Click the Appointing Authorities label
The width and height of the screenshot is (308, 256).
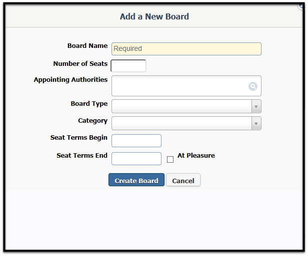(x=70, y=80)
